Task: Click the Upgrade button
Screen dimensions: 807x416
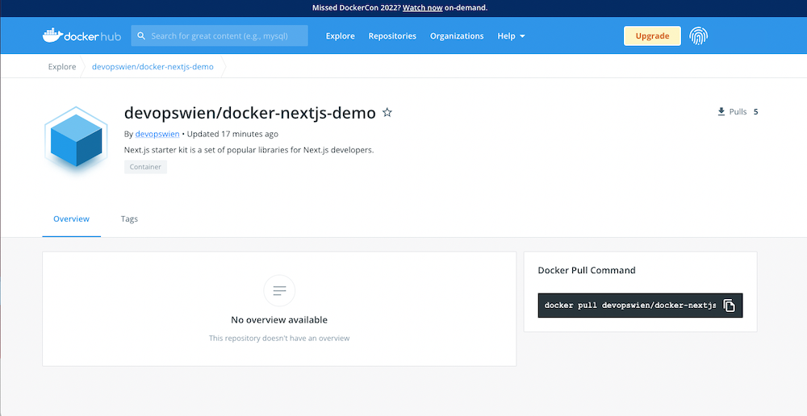Action: click(652, 36)
